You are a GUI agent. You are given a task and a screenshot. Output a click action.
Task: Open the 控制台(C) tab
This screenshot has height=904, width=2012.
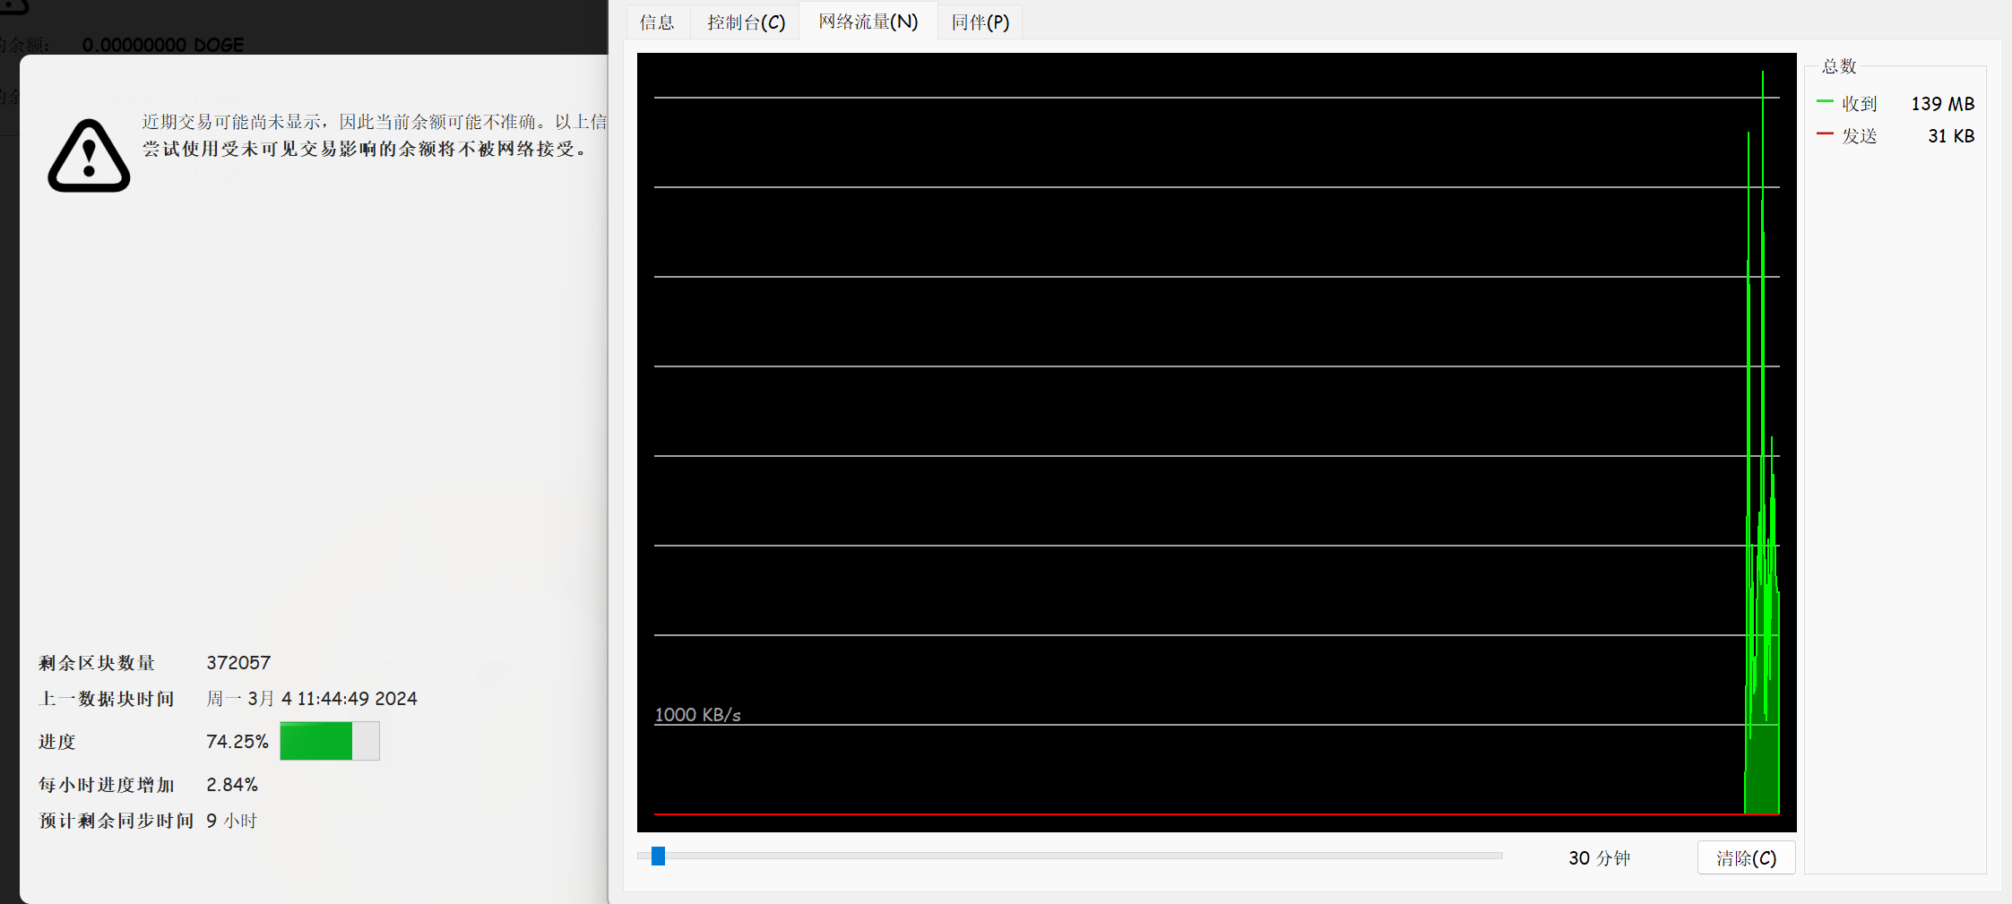746,22
